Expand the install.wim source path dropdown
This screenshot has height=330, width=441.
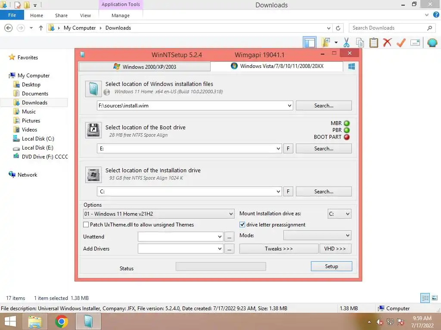click(x=289, y=106)
